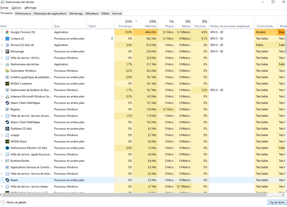
Task: Click the Cortana process icon
Action: 7,39
